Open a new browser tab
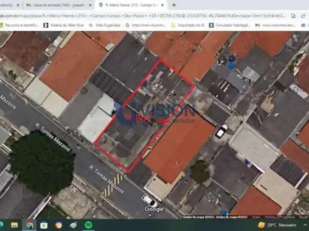 pos(174,5)
